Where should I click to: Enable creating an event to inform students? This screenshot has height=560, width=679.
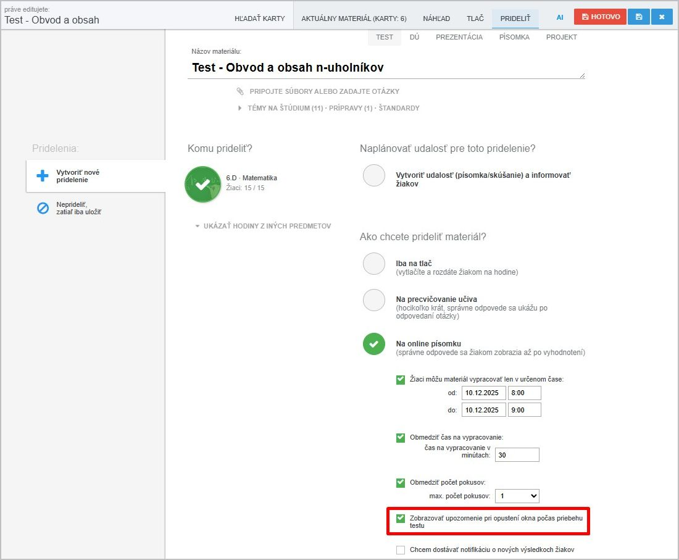coord(374,175)
